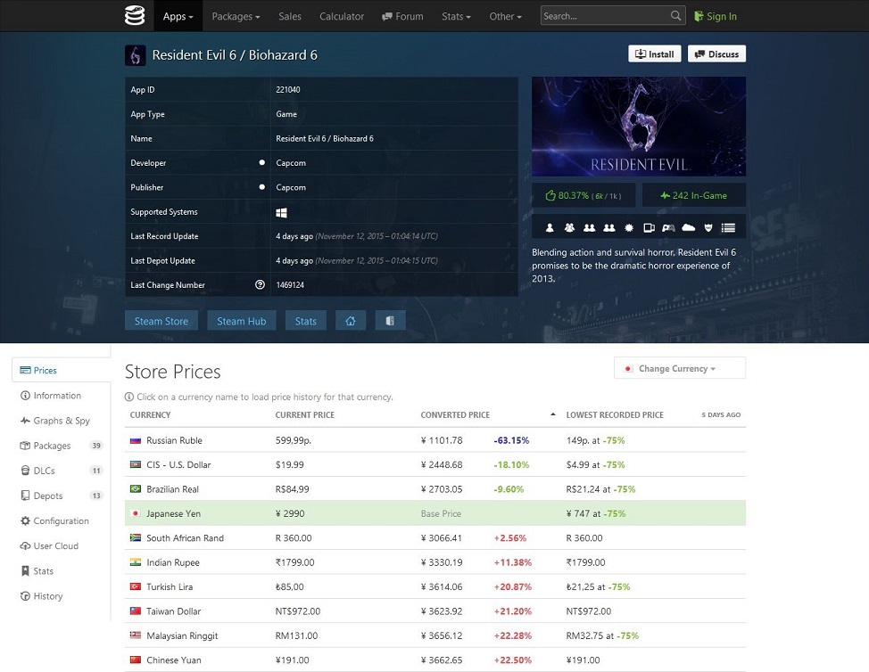The image size is (869, 672).
Task: Click the search magnifier icon
Action: (x=676, y=16)
